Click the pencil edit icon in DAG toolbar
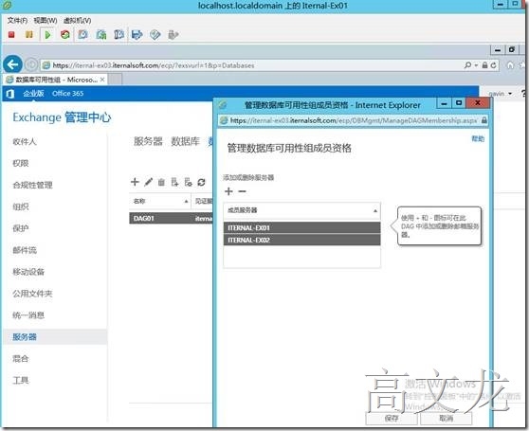Screen dimensions: 529x431 tap(148, 182)
